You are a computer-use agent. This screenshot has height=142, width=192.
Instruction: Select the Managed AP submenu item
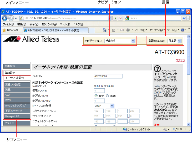point(17,116)
